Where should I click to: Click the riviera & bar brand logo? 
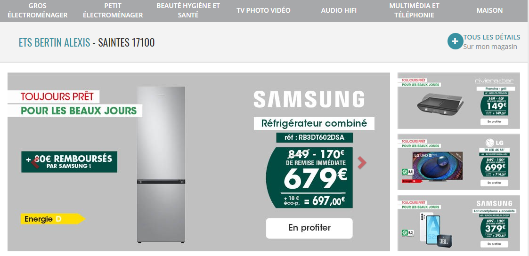[494, 81]
